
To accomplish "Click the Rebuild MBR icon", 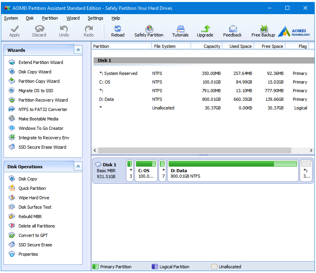I will 12,217.
